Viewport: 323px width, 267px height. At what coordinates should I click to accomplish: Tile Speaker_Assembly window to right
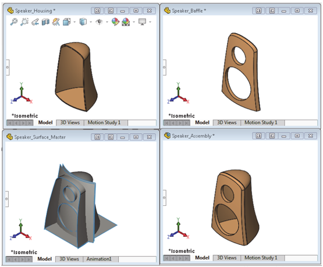point(272,136)
